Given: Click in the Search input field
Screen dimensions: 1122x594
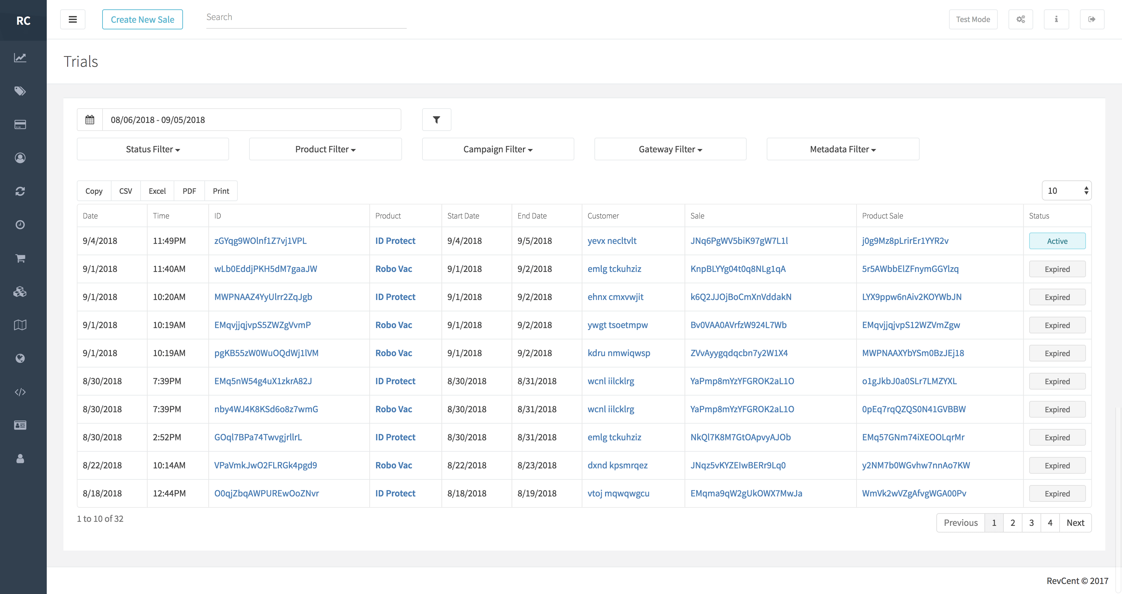Looking at the screenshot, I should pyautogui.click(x=306, y=17).
